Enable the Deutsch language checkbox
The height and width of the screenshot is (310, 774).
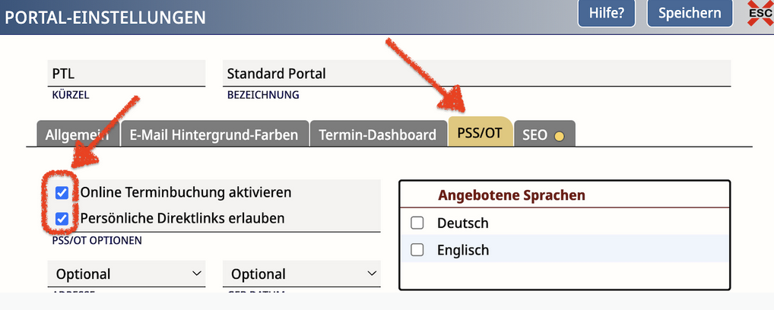417,223
